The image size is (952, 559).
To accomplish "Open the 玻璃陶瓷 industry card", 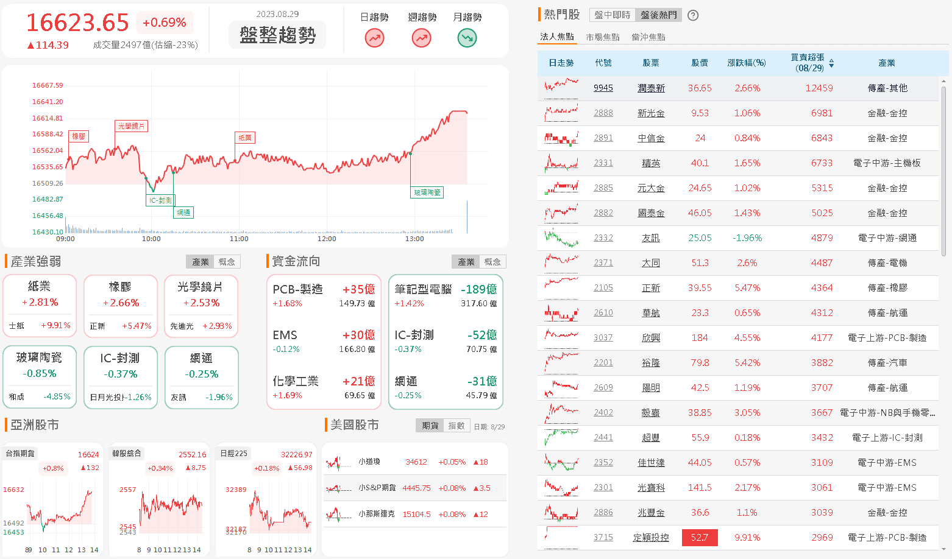I will coord(40,378).
